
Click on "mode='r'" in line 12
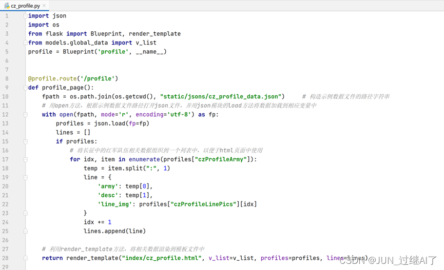coord(114,114)
